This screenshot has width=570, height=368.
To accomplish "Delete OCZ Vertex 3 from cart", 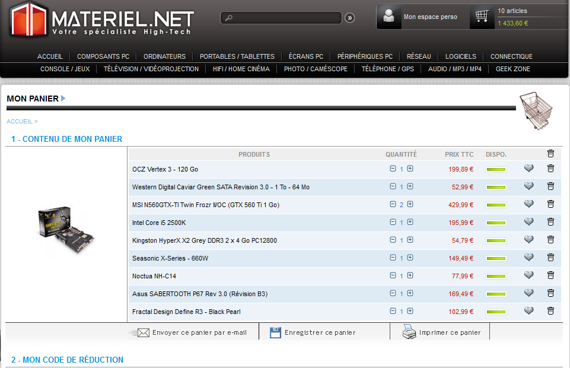I will click(x=550, y=169).
